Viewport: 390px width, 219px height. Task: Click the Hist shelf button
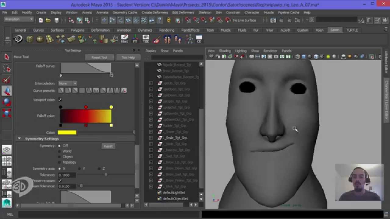pyautogui.click(x=124, y=39)
